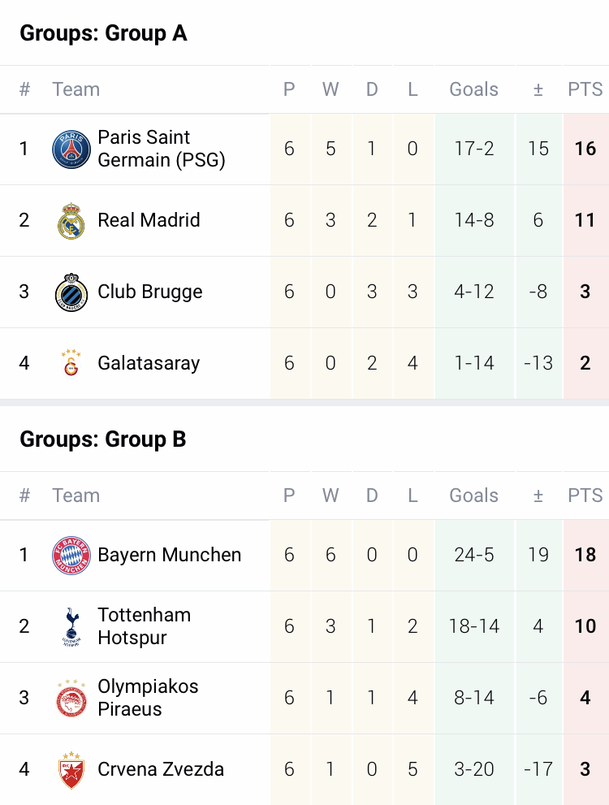Click the Crvena Zvezda club crest
The image size is (609, 805).
71,770
